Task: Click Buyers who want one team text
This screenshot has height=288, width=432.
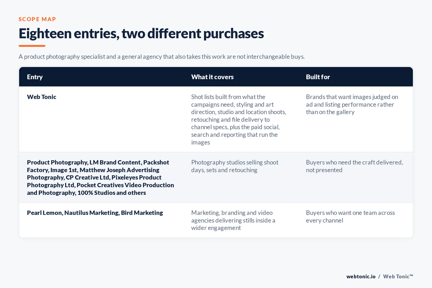Action: [x=350, y=216]
